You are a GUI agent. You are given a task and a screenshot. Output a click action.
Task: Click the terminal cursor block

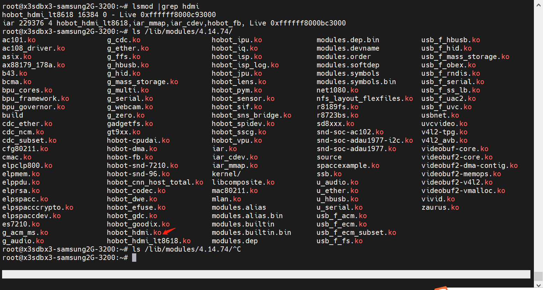coord(134,258)
